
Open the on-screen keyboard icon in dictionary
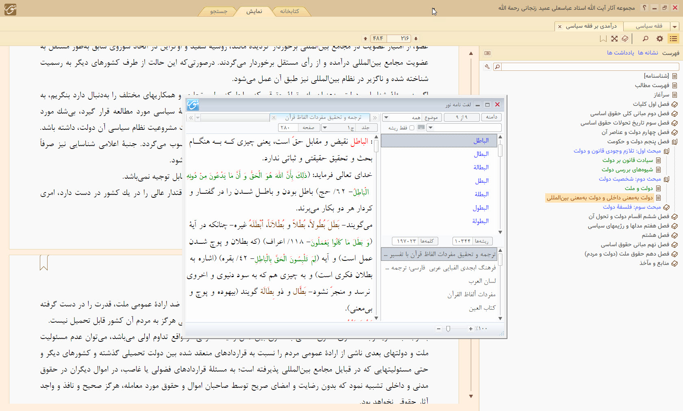click(421, 127)
